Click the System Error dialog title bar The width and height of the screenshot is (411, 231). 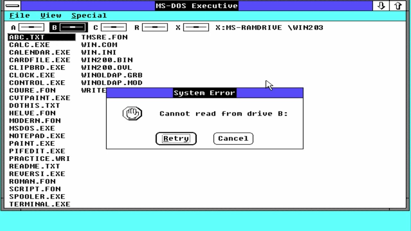(x=205, y=93)
